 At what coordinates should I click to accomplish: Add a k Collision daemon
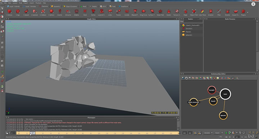43,12
